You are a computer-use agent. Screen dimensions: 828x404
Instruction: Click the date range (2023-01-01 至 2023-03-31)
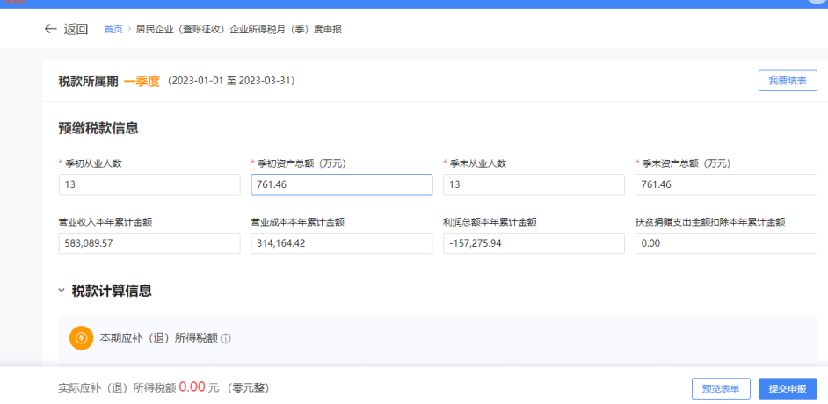click(231, 81)
